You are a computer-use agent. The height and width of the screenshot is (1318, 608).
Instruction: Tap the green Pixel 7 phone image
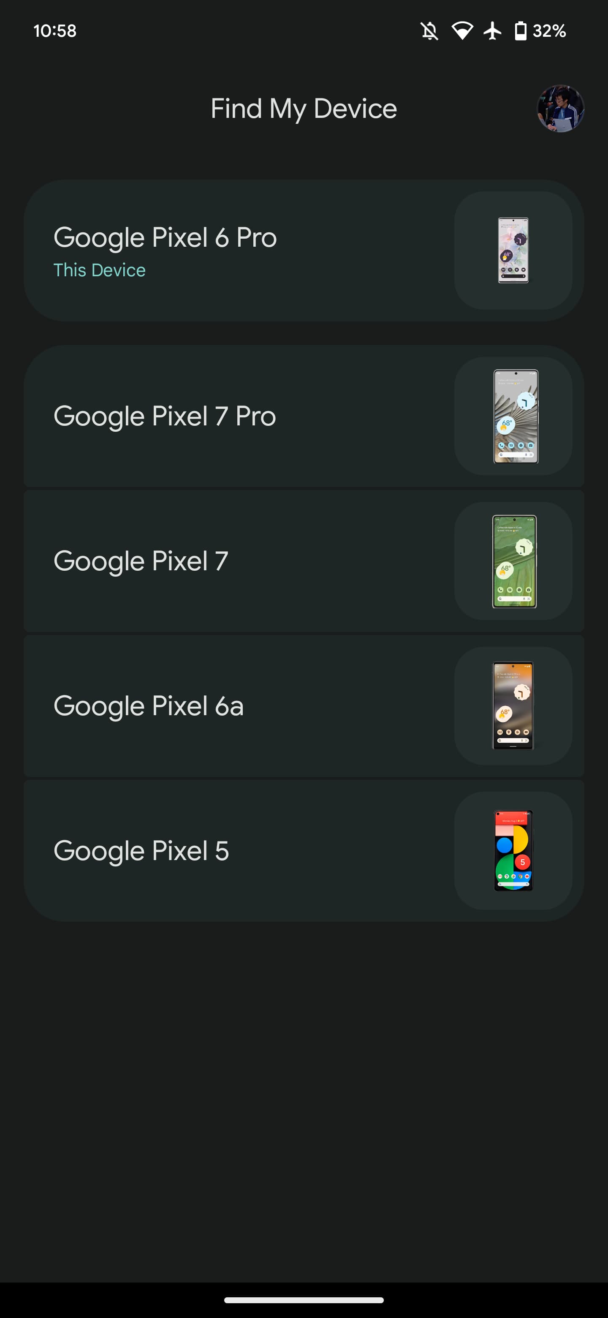pyautogui.click(x=514, y=561)
